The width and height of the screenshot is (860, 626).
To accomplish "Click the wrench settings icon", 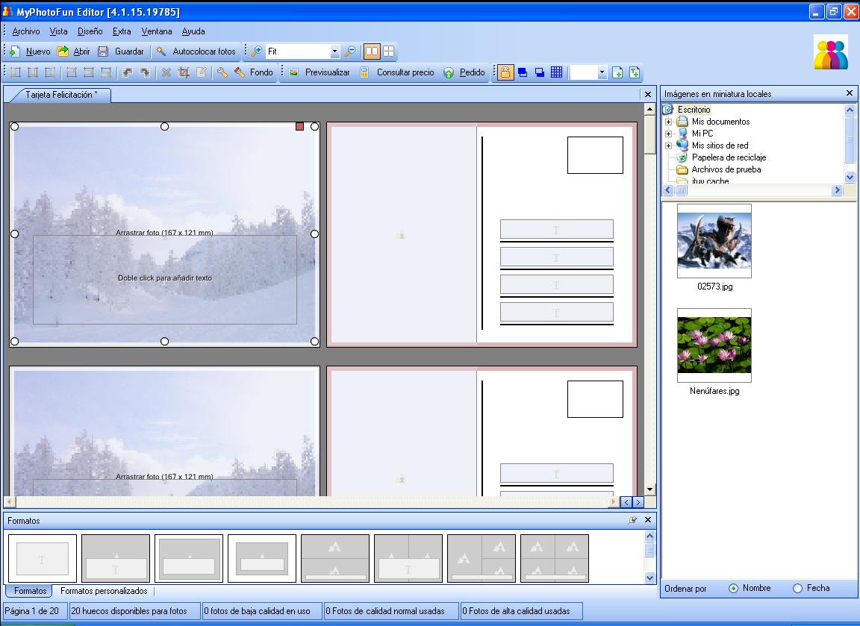I will [x=222, y=72].
